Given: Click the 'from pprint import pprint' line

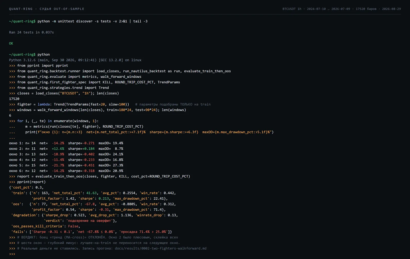Looking at the screenshot, I should (38, 66).
